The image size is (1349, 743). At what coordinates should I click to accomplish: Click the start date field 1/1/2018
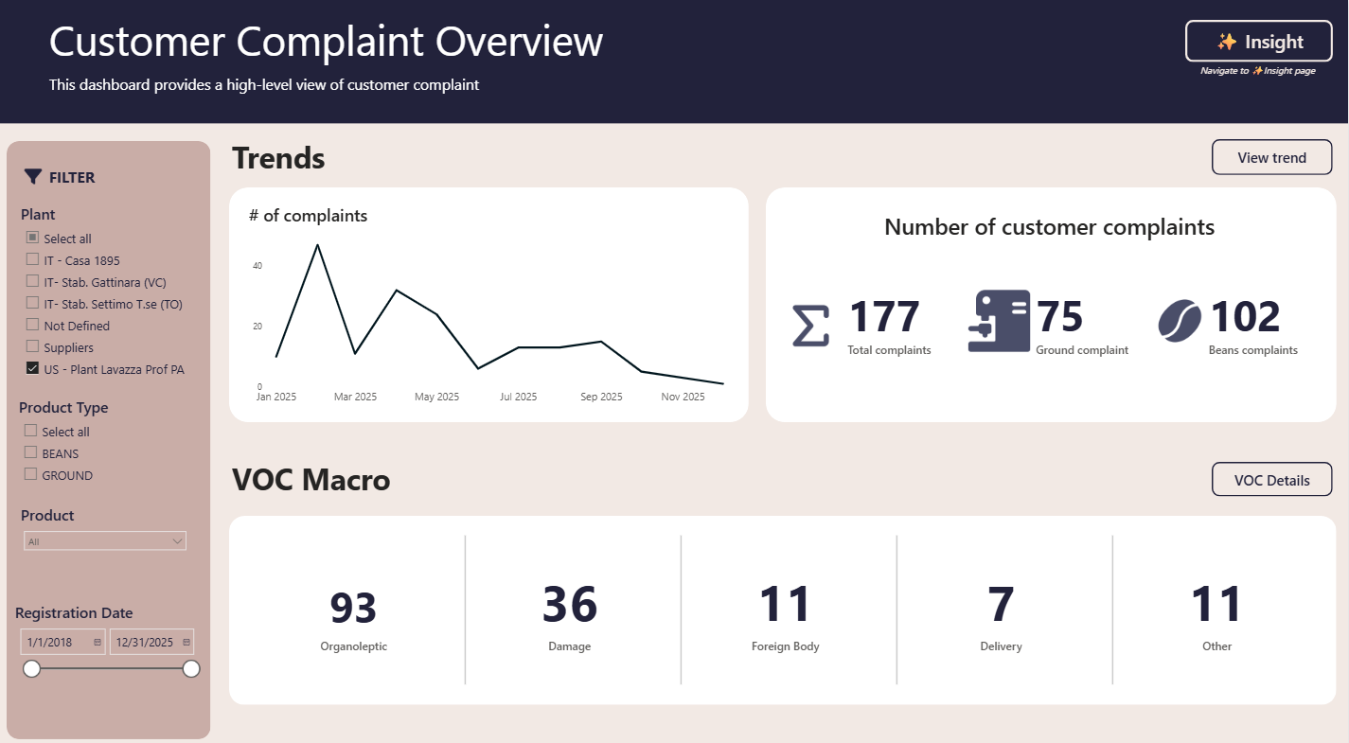click(x=62, y=642)
